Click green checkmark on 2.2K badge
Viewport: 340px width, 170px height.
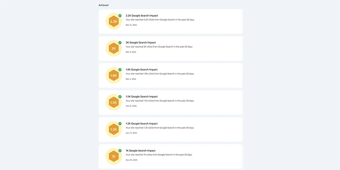pyautogui.click(x=120, y=16)
